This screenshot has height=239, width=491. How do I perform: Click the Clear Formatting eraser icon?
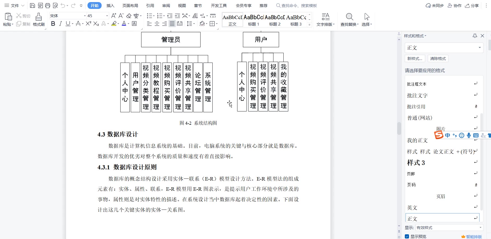(x=129, y=16)
